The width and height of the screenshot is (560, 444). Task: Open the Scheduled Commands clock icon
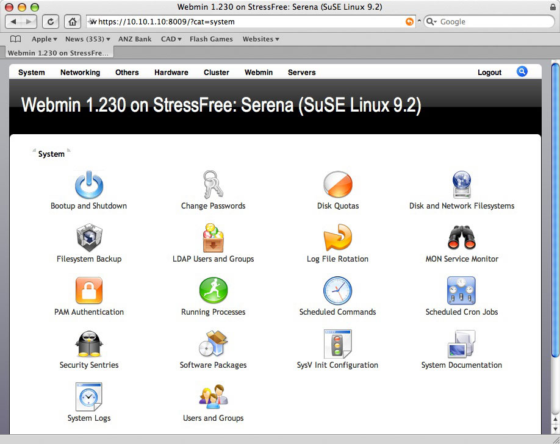[337, 290]
